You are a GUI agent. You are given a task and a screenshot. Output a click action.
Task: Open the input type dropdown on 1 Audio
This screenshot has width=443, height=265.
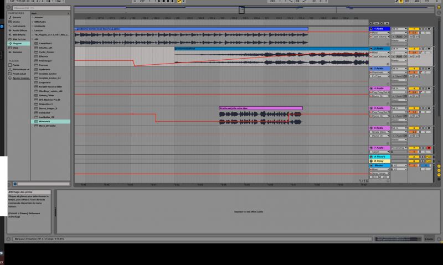point(399,29)
